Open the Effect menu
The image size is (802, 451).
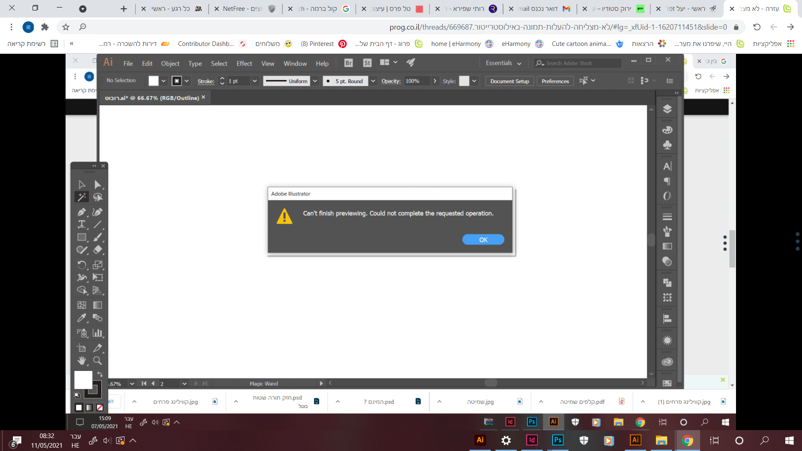(244, 63)
